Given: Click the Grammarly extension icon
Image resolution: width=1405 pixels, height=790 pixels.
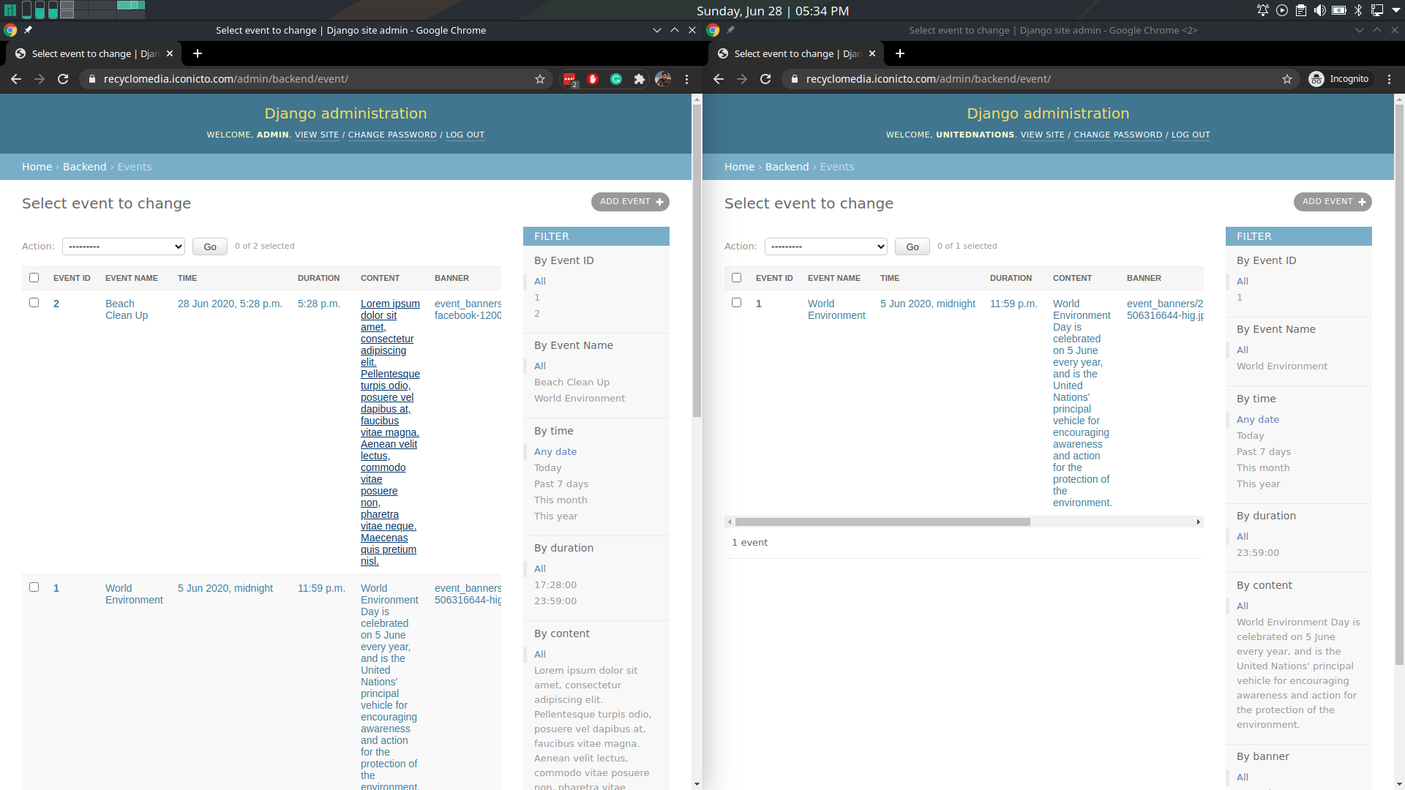Looking at the screenshot, I should 616,79.
